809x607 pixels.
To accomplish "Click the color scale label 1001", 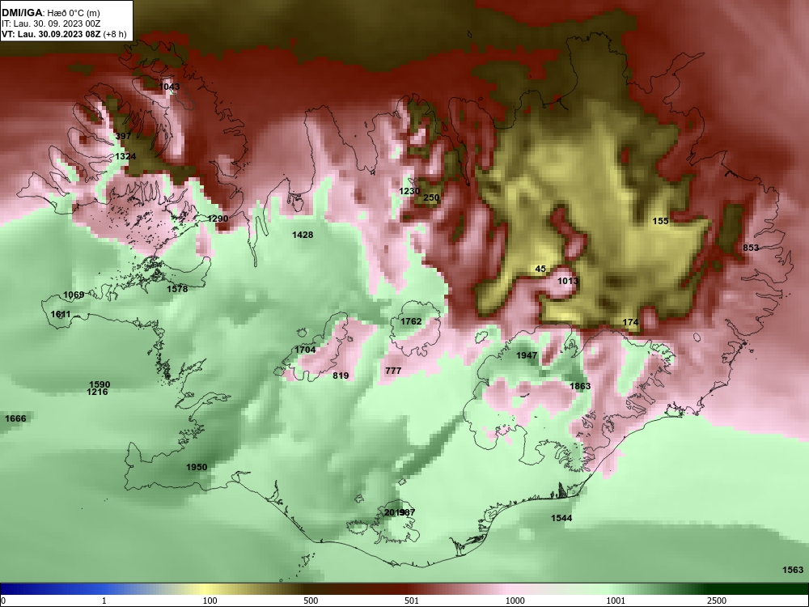I will (616, 601).
